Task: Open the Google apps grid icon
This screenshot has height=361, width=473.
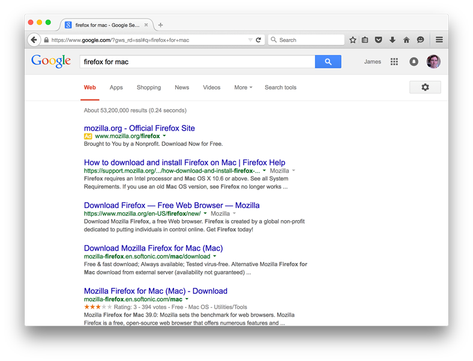Action: click(x=394, y=62)
